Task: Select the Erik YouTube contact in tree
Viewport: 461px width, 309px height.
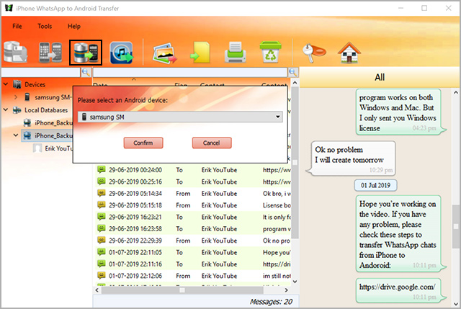Action: 58,147
